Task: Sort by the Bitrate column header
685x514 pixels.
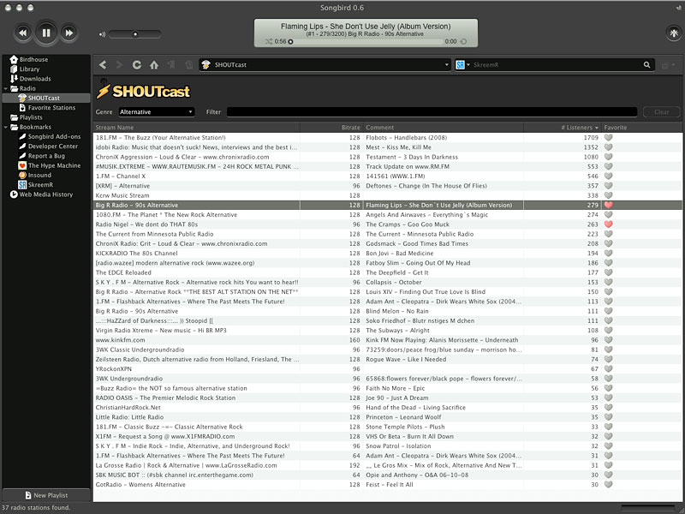Action: (x=331, y=128)
